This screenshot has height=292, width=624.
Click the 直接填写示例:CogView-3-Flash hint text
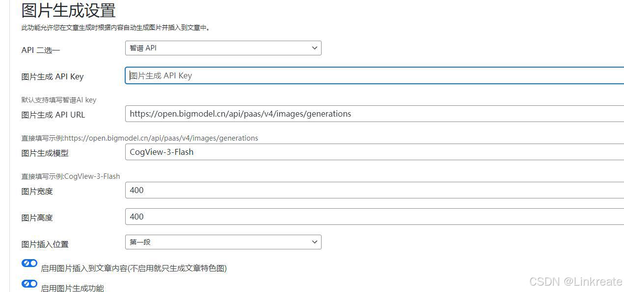[x=71, y=176]
